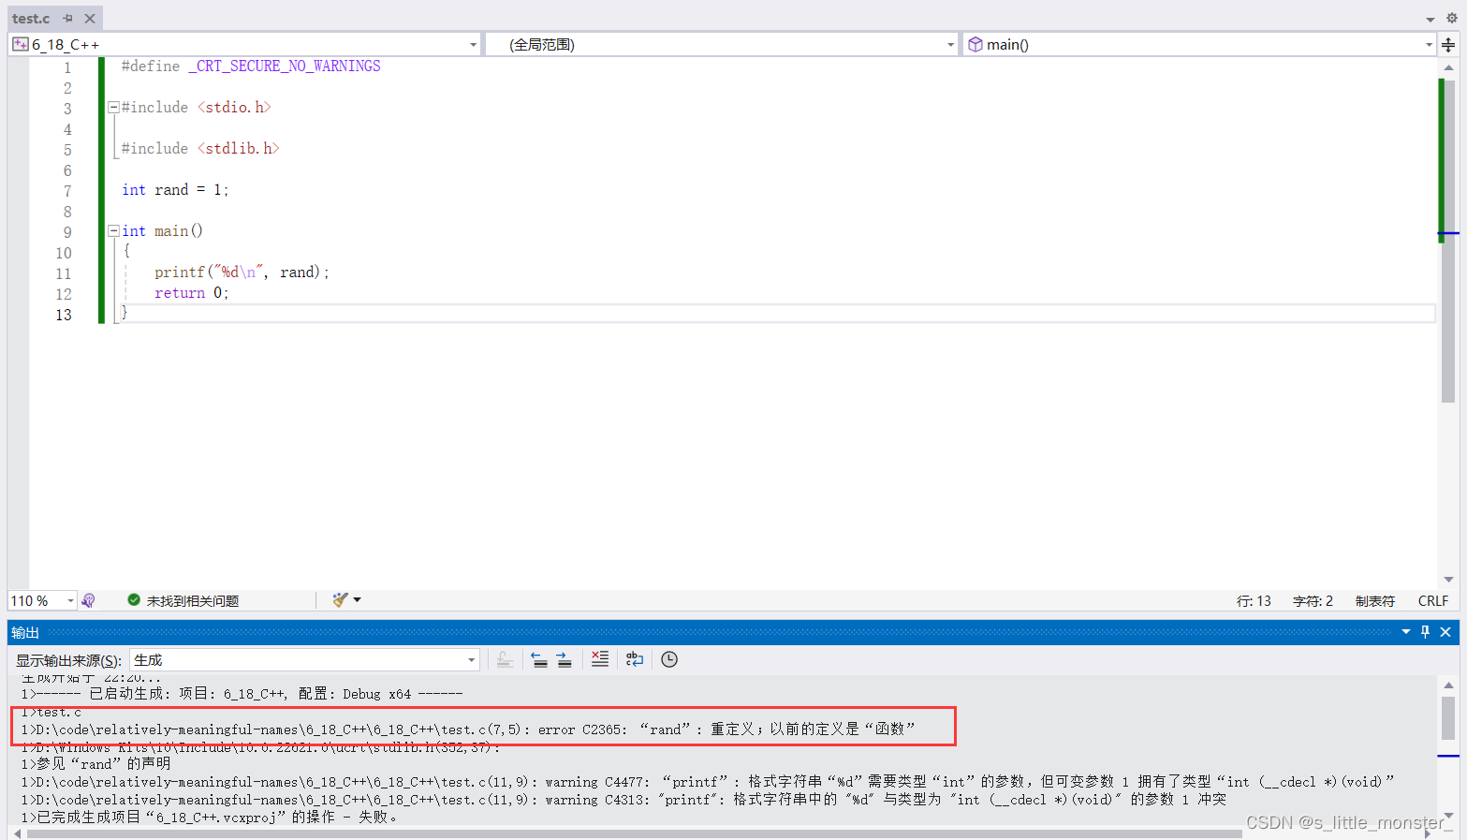The width and height of the screenshot is (1467, 840).
Task: Click the clock timestamp icon
Action: click(669, 659)
